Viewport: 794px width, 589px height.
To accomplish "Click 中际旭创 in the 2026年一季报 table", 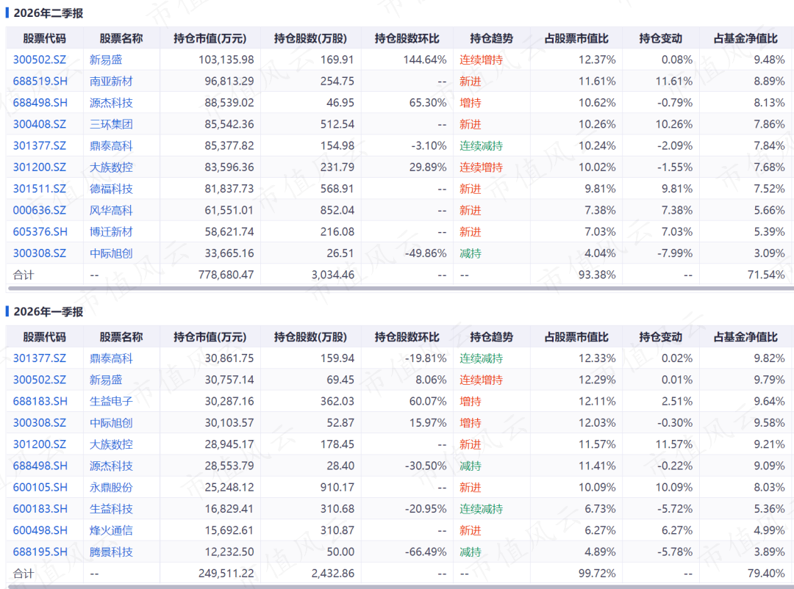I will click(111, 422).
